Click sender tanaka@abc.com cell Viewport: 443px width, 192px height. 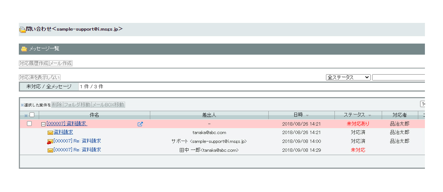[x=209, y=133]
